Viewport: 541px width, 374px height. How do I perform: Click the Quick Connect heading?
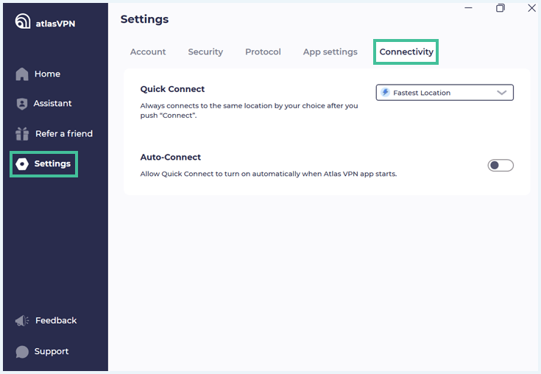tap(172, 89)
